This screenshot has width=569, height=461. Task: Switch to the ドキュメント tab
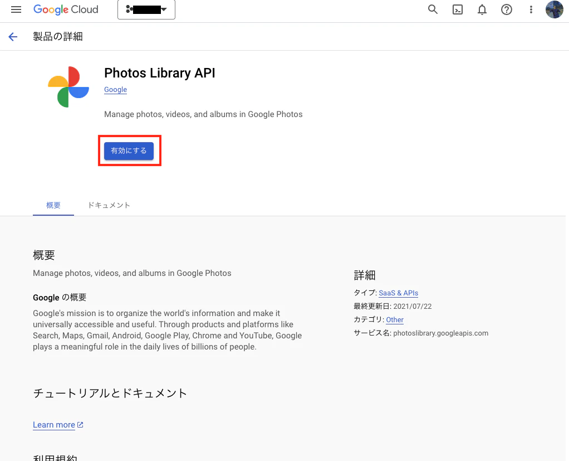coord(109,205)
